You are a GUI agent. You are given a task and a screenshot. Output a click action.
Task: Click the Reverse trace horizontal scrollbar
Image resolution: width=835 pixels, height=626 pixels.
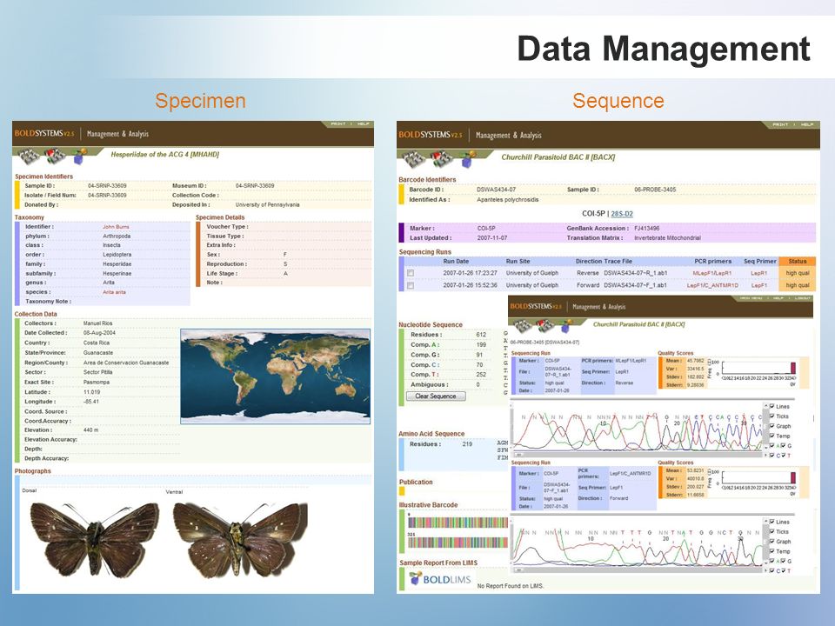(637, 454)
